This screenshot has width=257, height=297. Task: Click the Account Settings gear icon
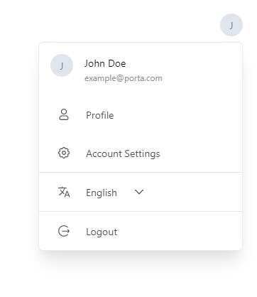[64, 153]
